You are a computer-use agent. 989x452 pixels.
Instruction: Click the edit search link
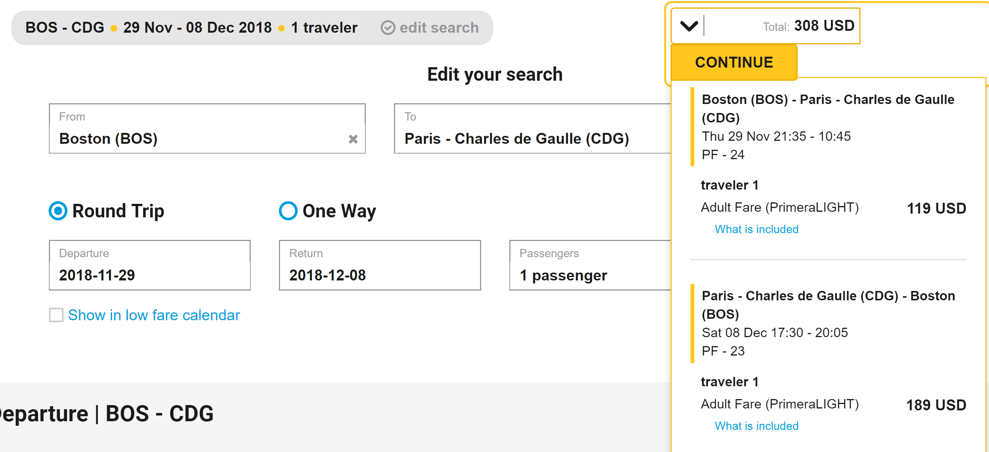coord(439,28)
